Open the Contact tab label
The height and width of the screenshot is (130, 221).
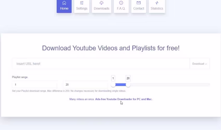(x=139, y=9)
